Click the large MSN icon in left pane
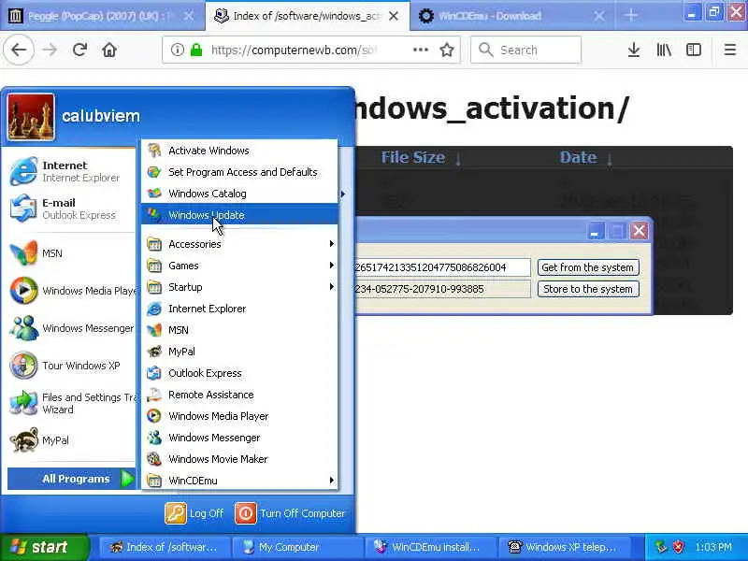748x561 pixels. tap(23, 252)
